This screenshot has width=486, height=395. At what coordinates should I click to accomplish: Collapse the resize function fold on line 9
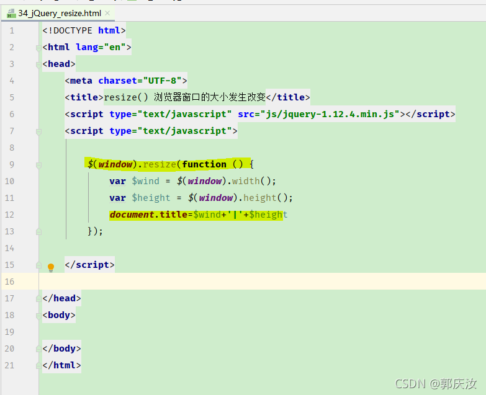click(38, 165)
